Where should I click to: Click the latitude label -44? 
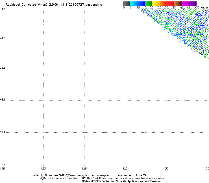[x=3, y=68]
